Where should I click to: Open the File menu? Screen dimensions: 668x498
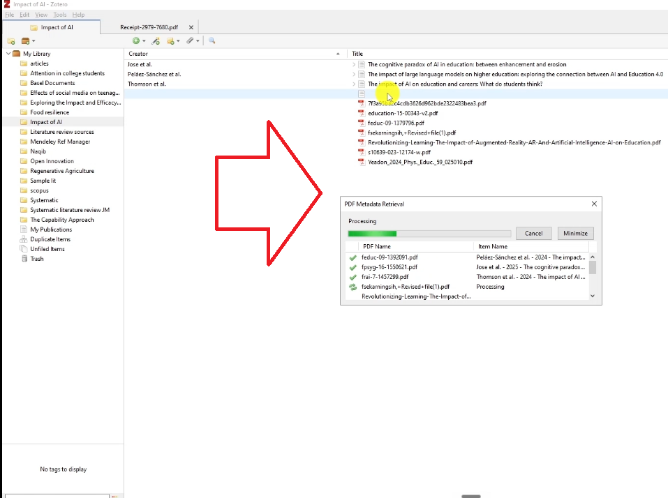tap(9, 15)
